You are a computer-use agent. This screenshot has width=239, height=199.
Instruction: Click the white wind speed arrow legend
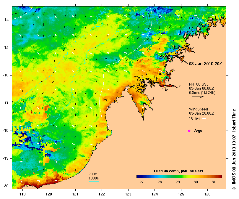(x=204, y=118)
